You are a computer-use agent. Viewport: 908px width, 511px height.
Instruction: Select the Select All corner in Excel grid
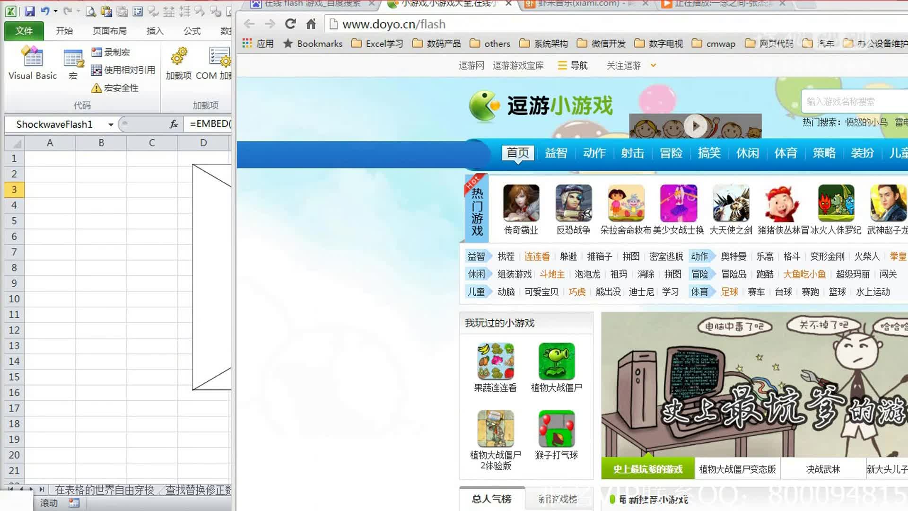(x=14, y=143)
